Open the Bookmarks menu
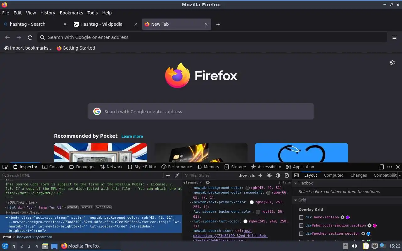Screen dimensions: 402x251 pyautogui.click(x=71, y=13)
